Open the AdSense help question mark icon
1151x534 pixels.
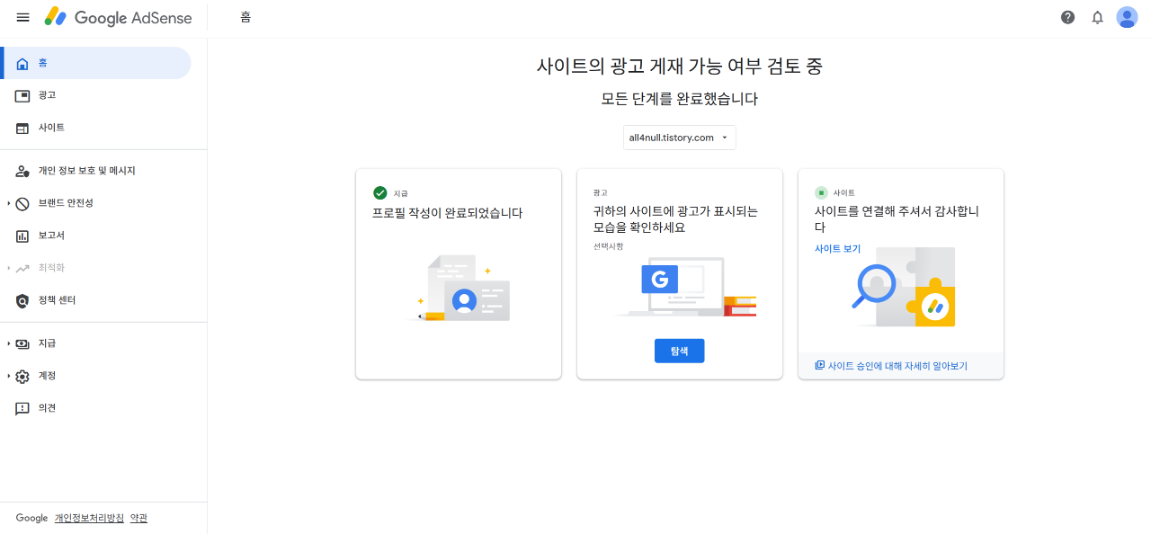click(1067, 17)
